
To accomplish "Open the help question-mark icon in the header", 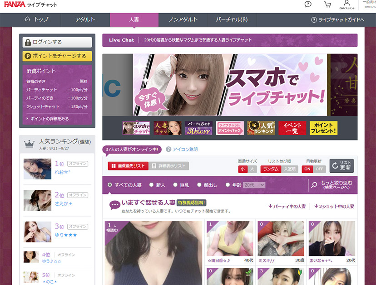I will click(x=308, y=5).
